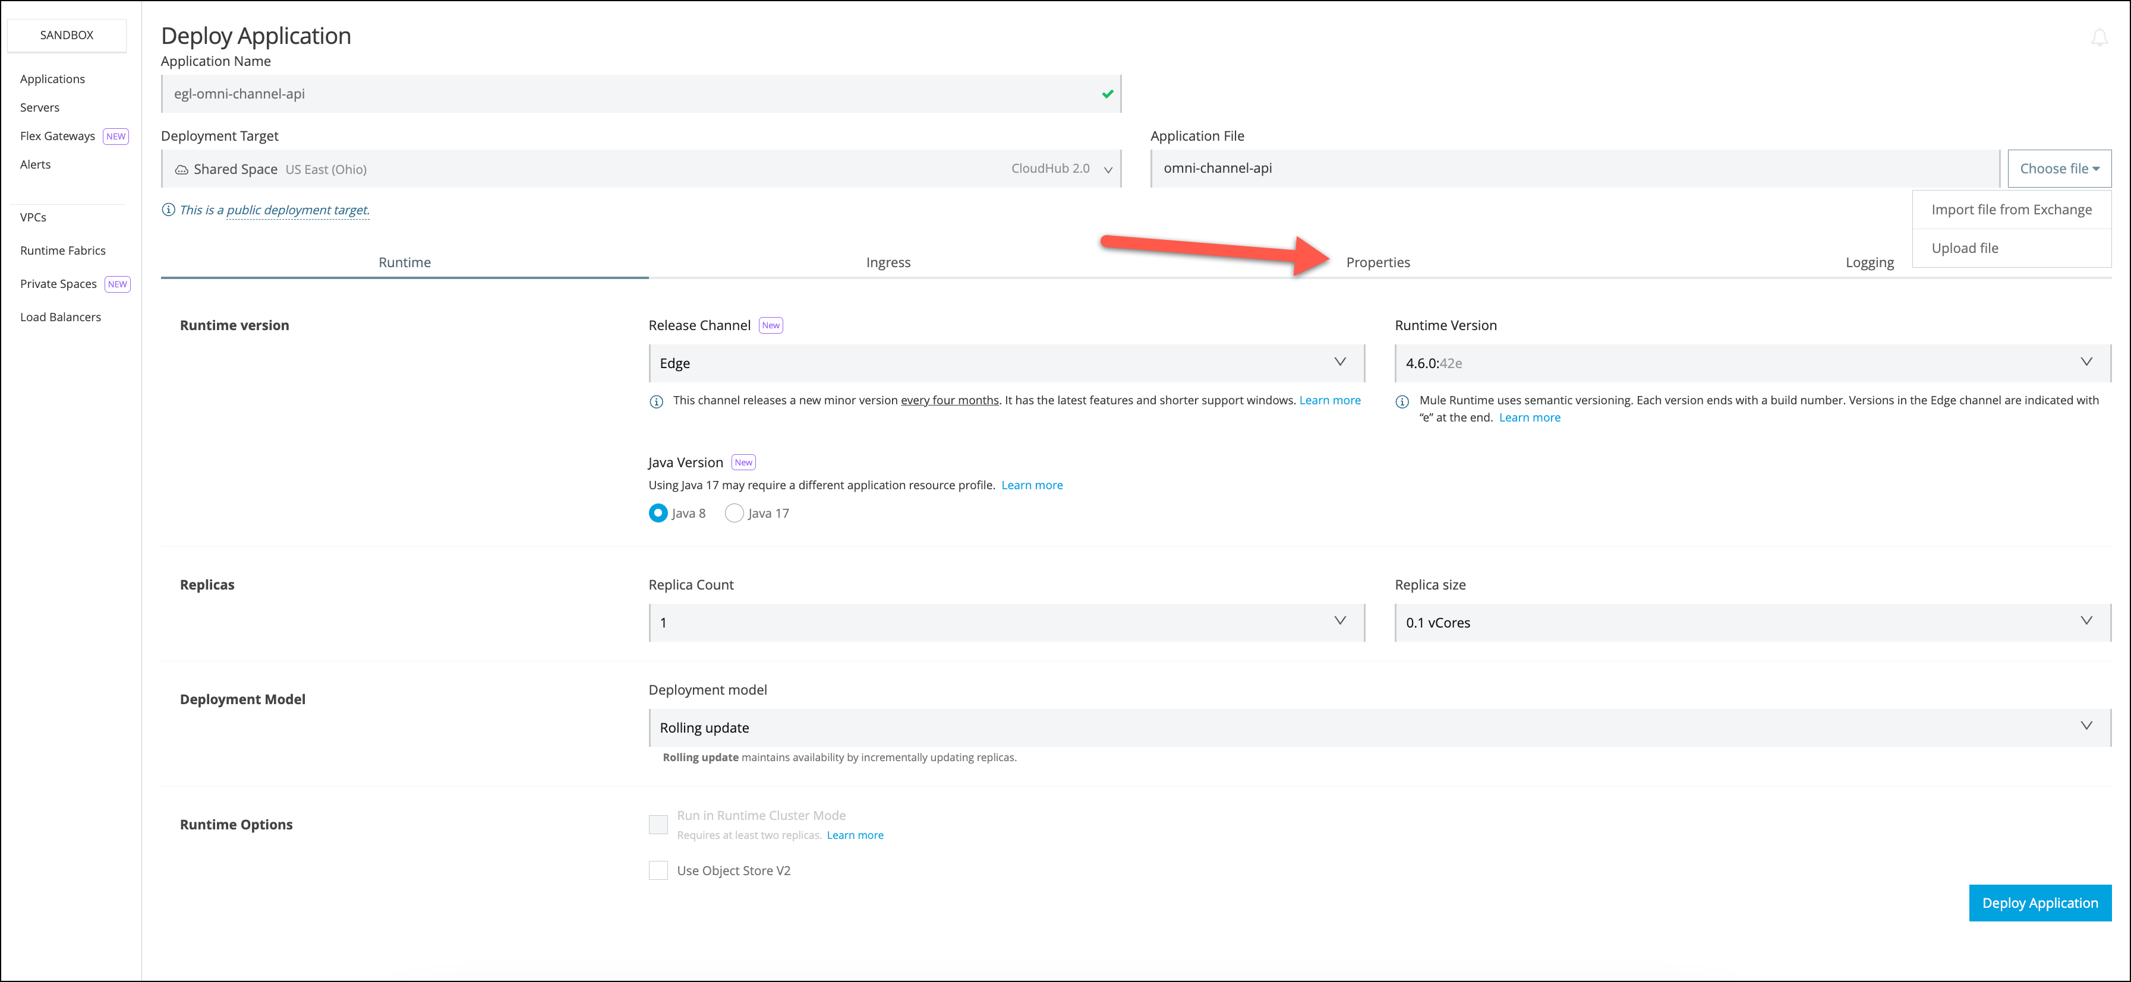Open public deployment target link
This screenshot has height=982, width=2131.
pos(297,210)
